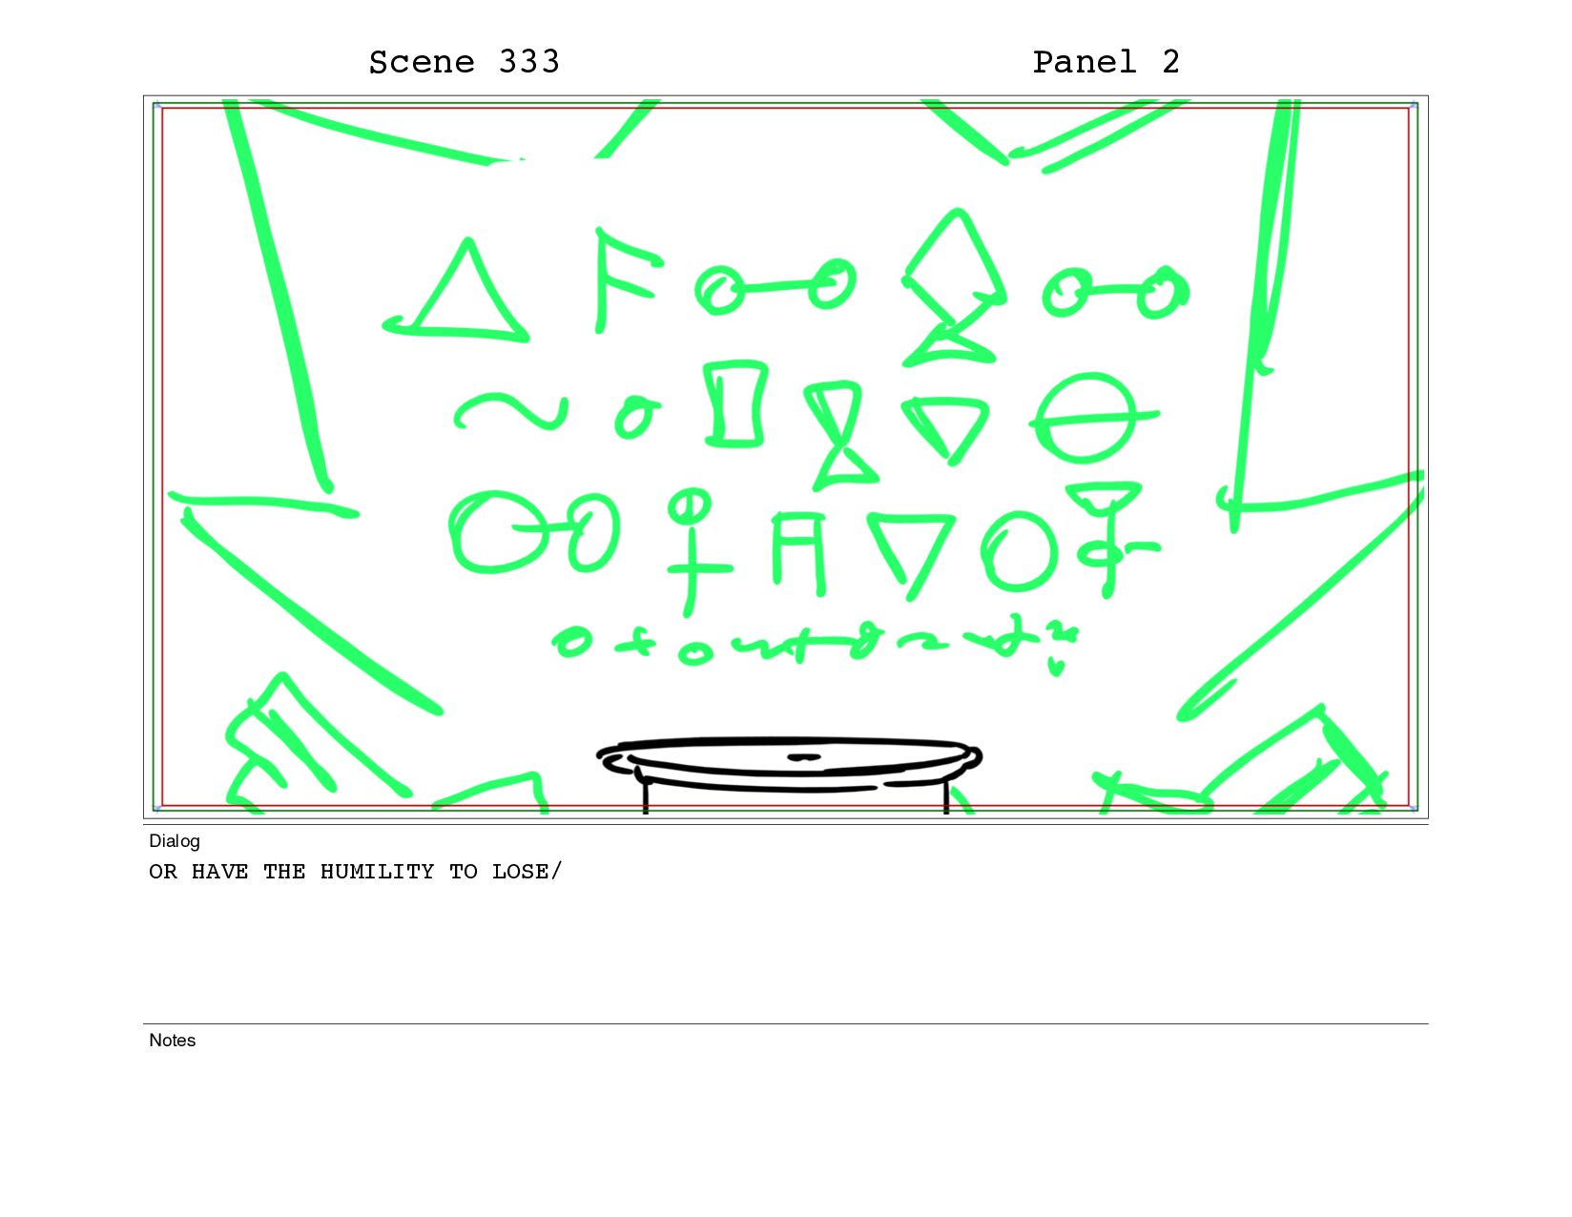Select the Notes label
The height and width of the screenshot is (1217, 1572).
tap(172, 1040)
